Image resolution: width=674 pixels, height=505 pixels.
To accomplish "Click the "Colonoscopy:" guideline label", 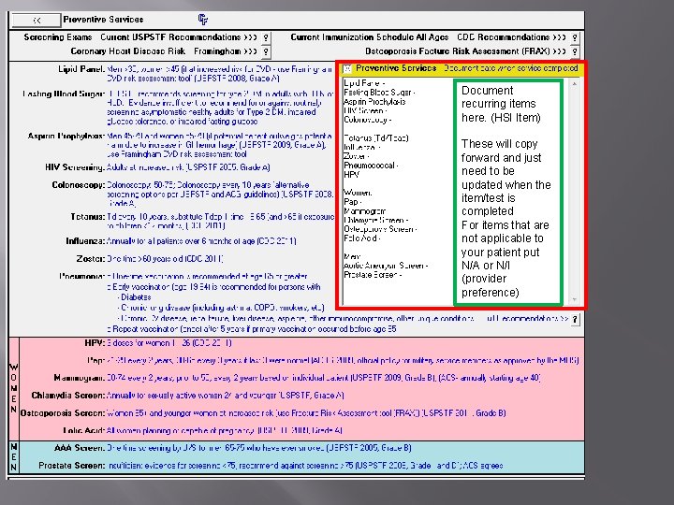I will coord(79,185).
